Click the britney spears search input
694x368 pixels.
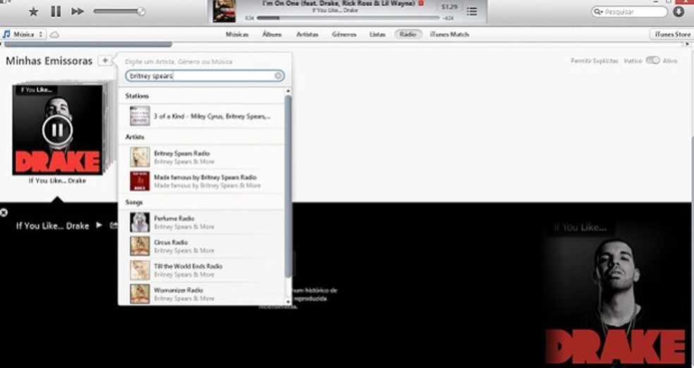205,76
